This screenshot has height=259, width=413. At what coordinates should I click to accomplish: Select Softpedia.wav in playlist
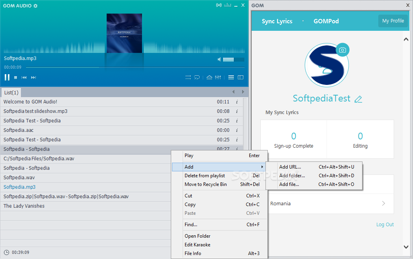pyautogui.click(x=86, y=178)
